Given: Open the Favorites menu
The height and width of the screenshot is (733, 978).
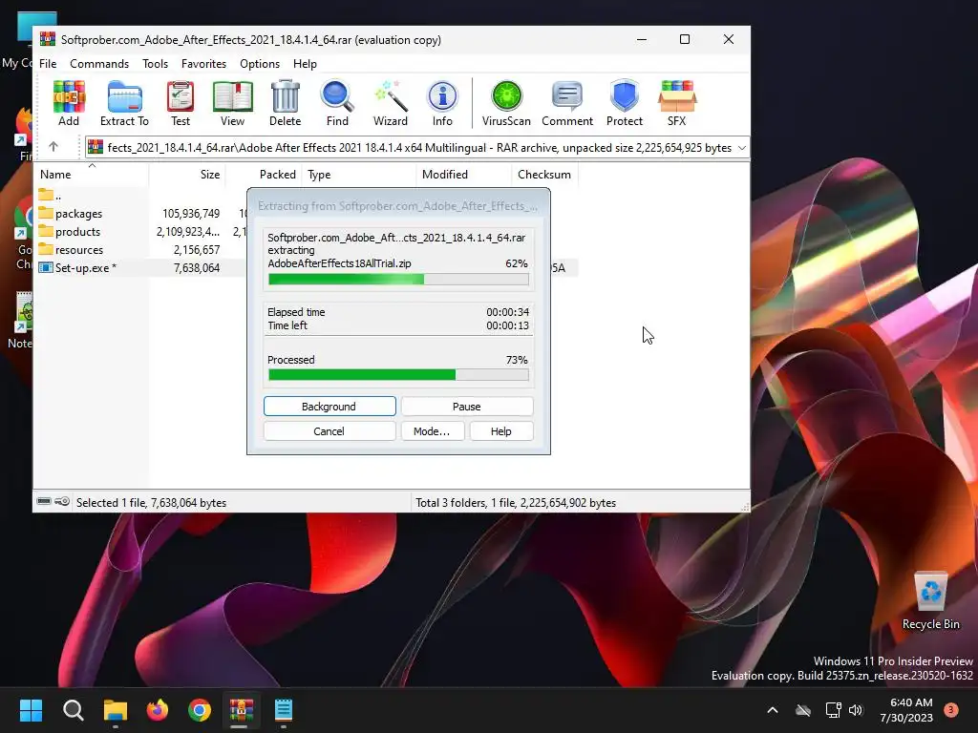Looking at the screenshot, I should point(203,64).
